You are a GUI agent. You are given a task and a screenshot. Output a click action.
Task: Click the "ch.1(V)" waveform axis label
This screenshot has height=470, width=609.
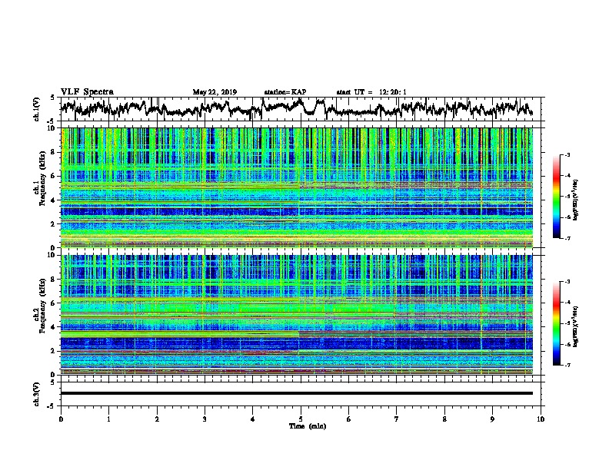37,109
